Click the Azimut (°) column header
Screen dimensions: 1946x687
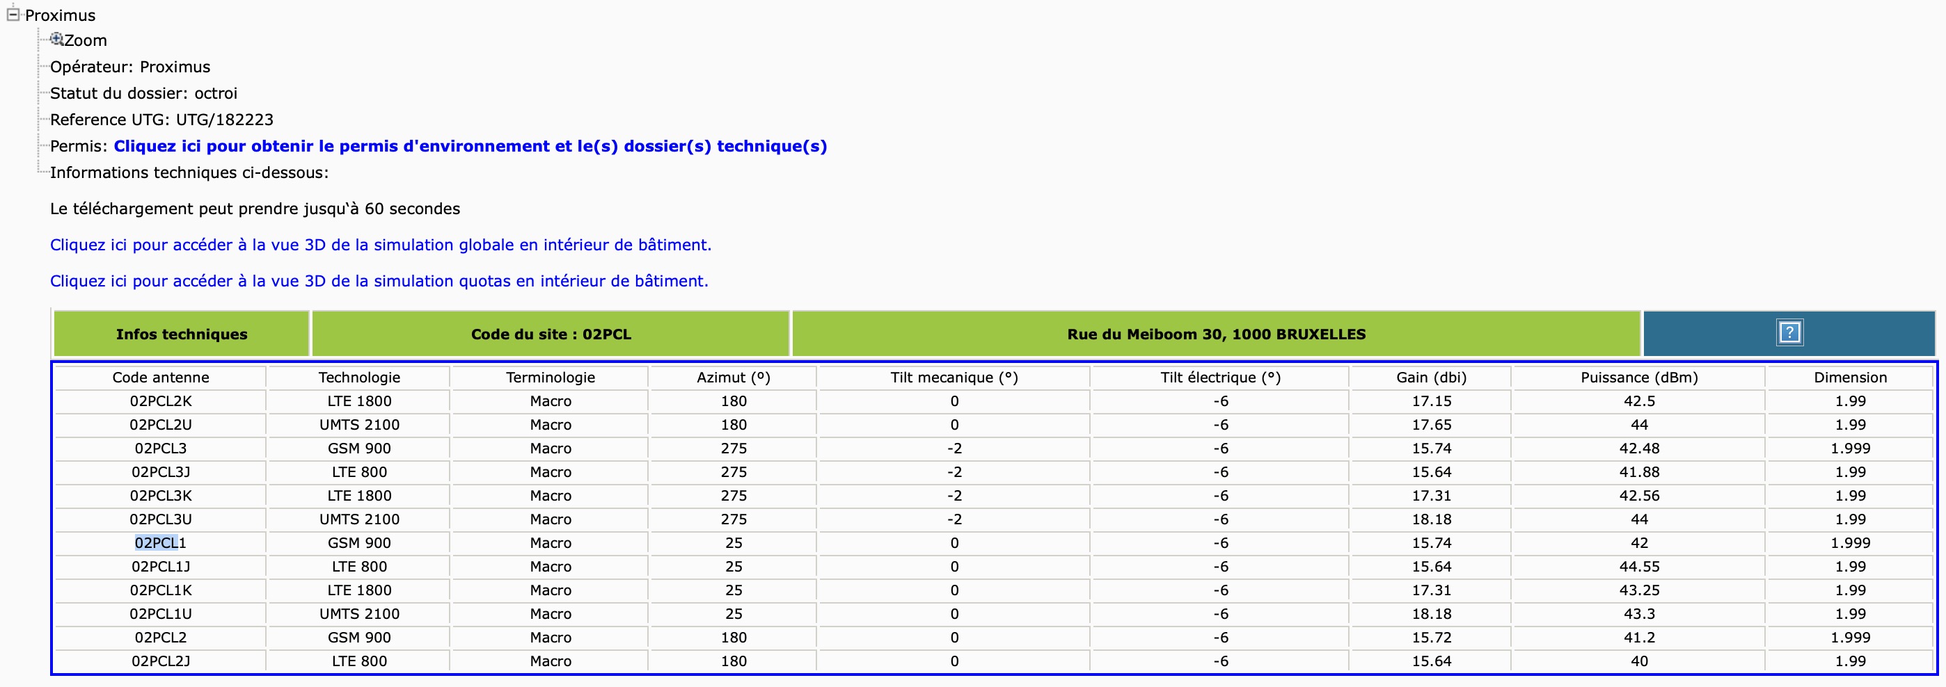(733, 378)
